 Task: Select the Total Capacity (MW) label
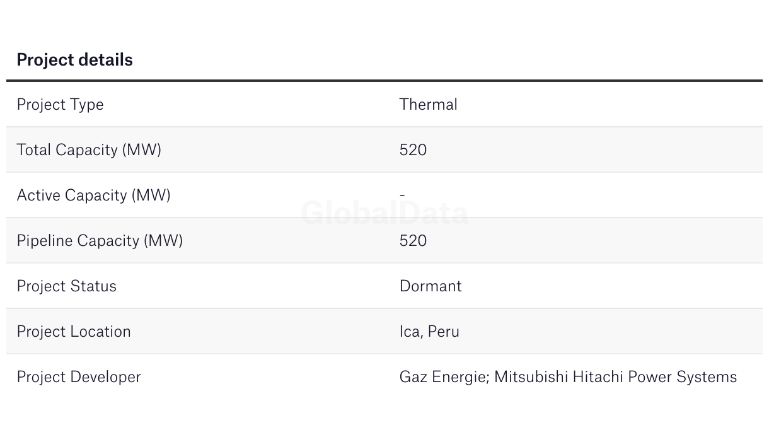89,150
